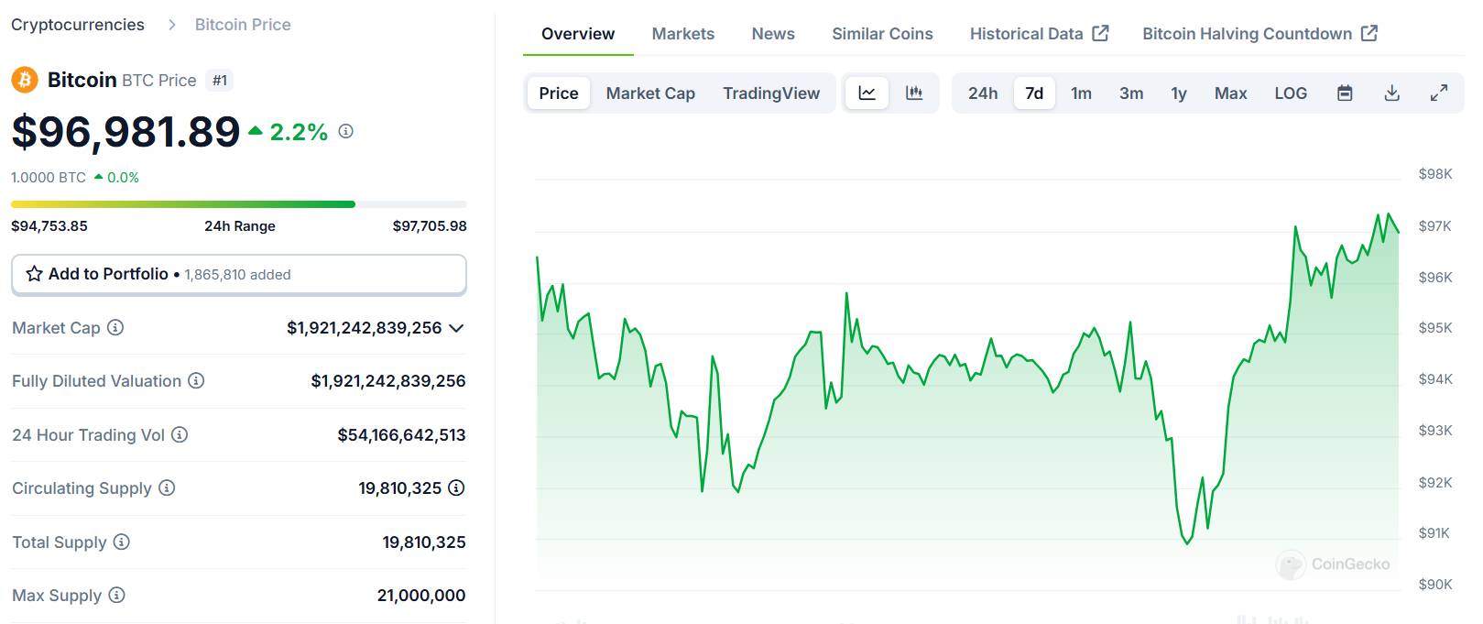
Task: Open the Similar Coins tab
Action: click(882, 34)
